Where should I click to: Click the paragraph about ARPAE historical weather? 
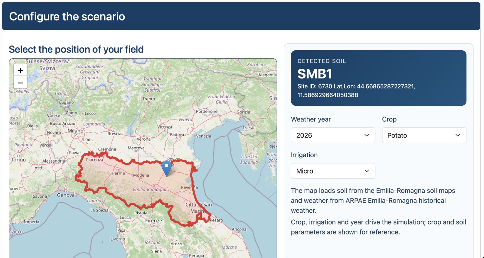click(x=373, y=200)
